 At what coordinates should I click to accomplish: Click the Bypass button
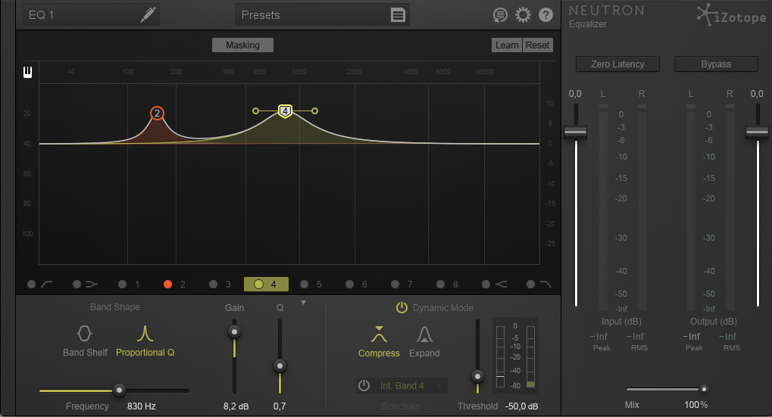(x=716, y=64)
